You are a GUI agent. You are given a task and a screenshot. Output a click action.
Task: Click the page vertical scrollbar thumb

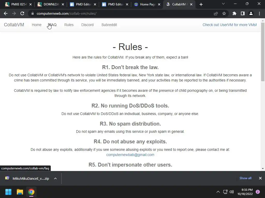click(x=263, y=52)
